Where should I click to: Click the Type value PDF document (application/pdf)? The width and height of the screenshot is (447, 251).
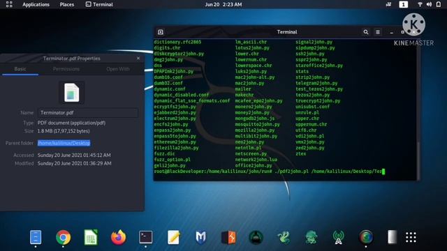pos(71,123)
